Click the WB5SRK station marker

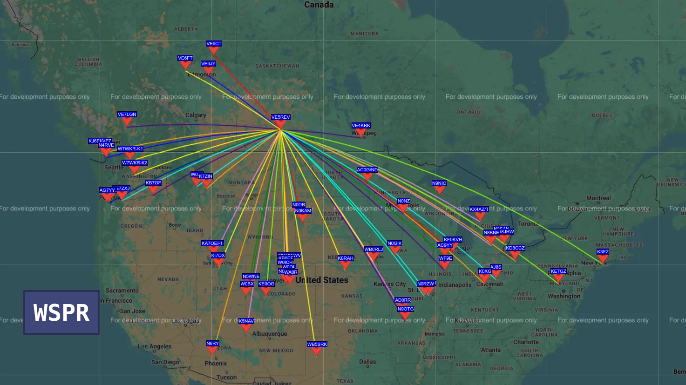[317, 351]
